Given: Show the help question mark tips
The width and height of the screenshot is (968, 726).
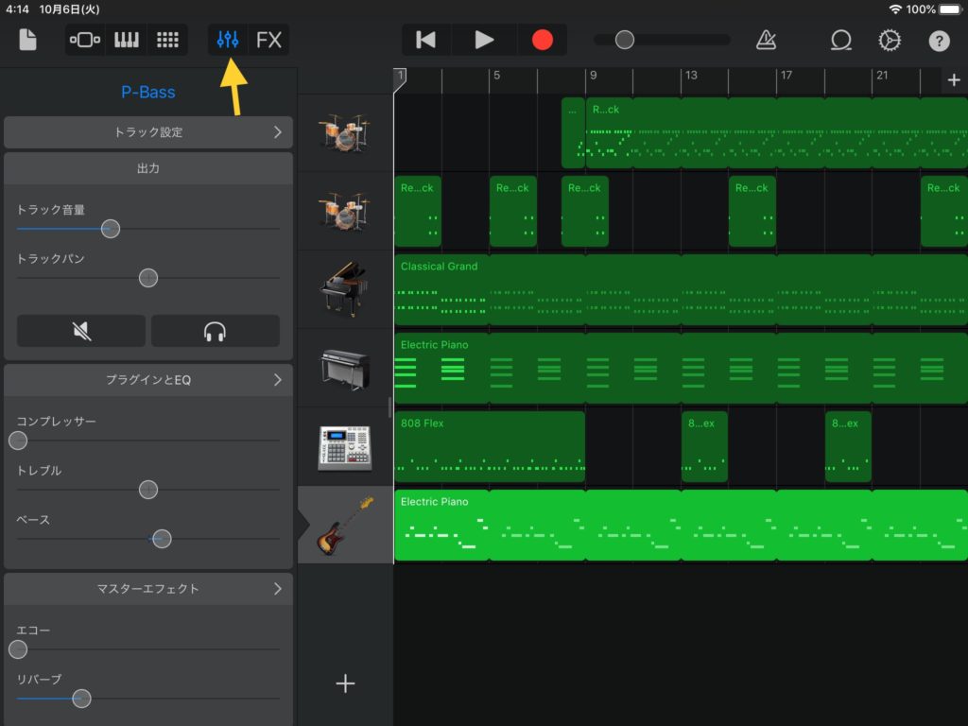Looking at the screenshot, I should [939, 40].
